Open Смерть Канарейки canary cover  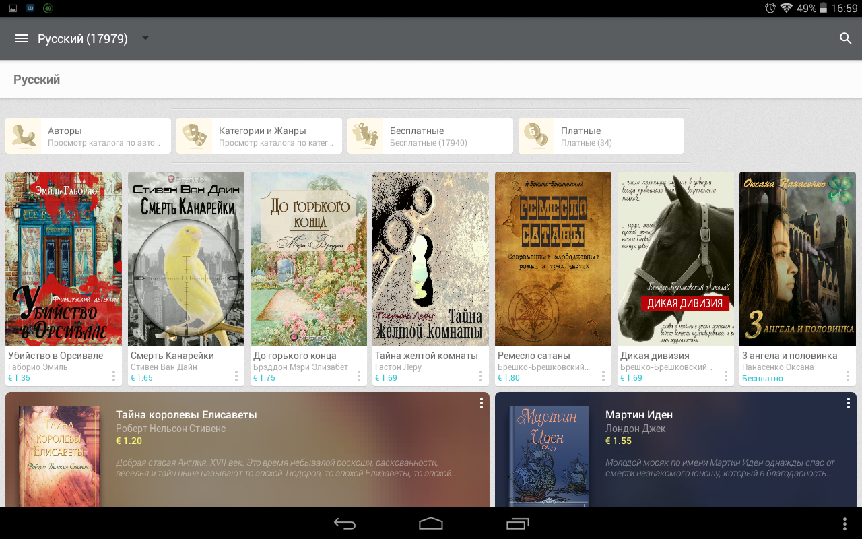tap(186, 259)
